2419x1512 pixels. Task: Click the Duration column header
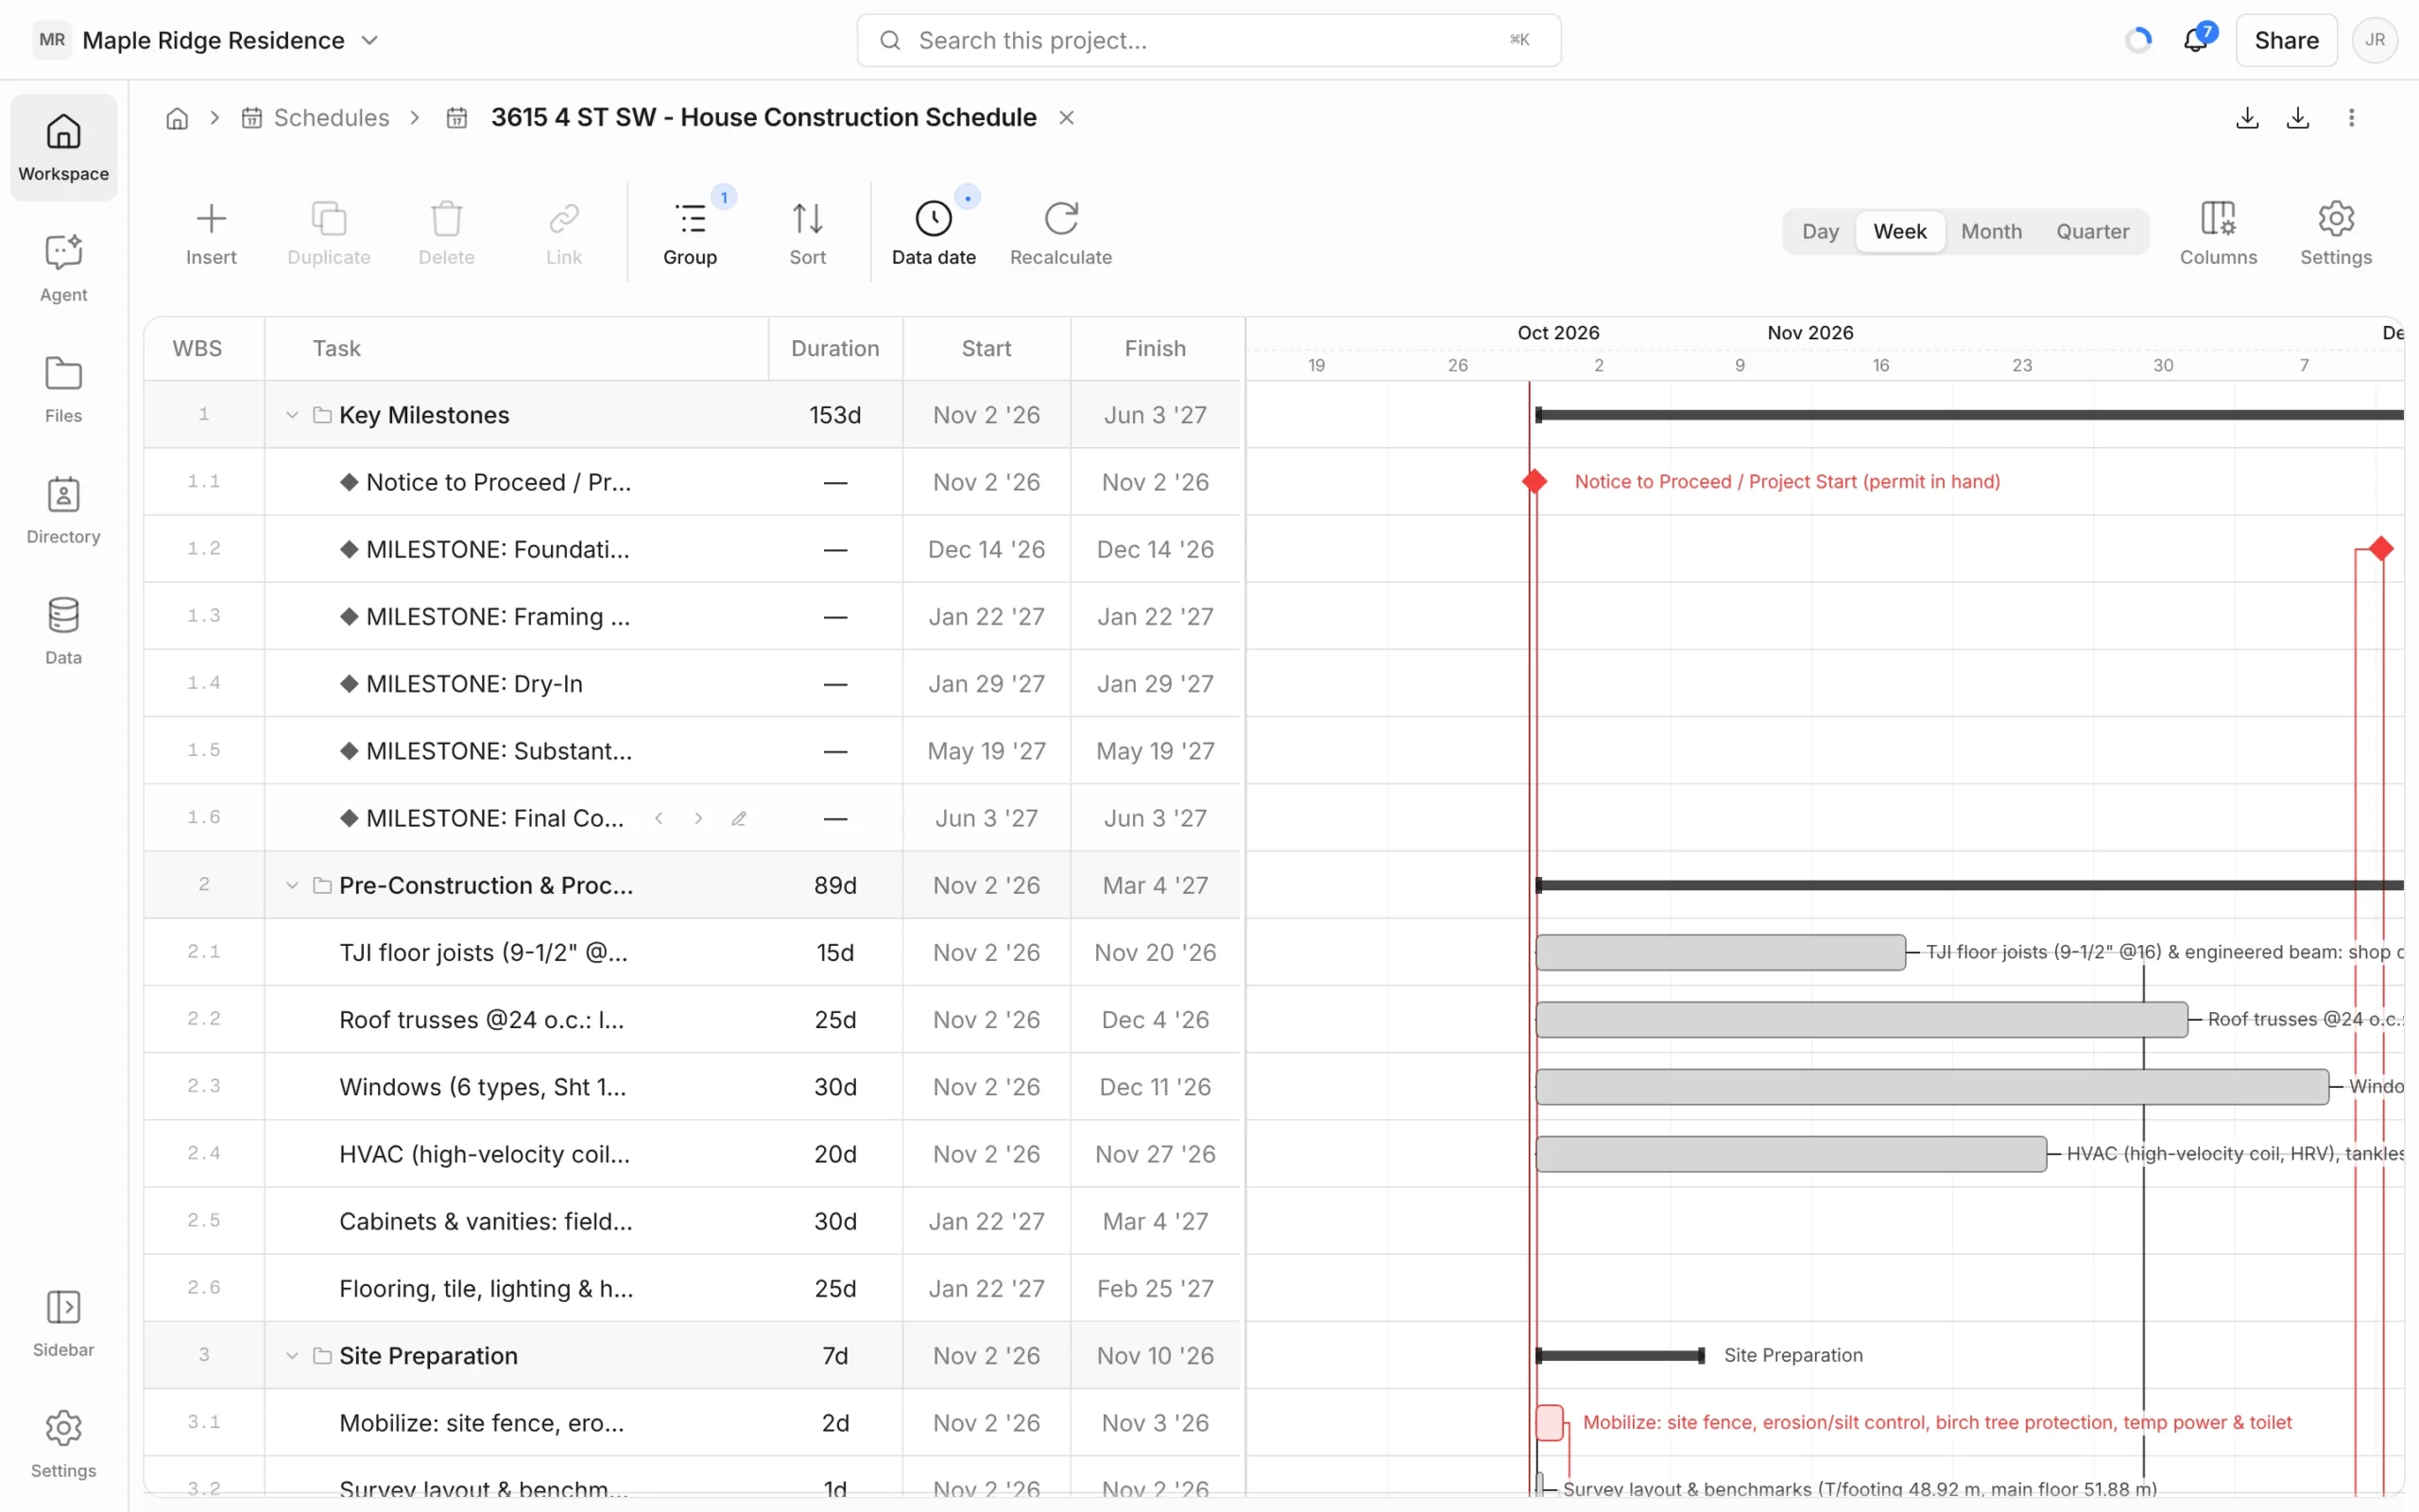(x=834, y=349)
